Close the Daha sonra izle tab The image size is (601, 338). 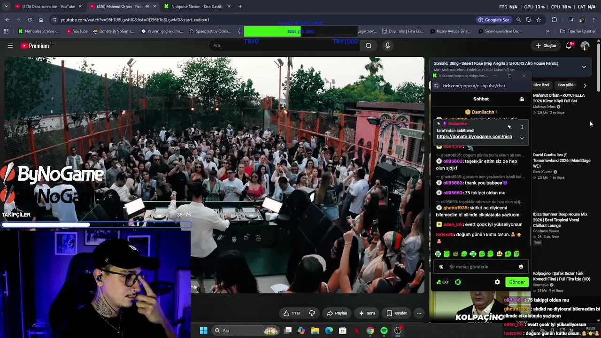point(80,7)
